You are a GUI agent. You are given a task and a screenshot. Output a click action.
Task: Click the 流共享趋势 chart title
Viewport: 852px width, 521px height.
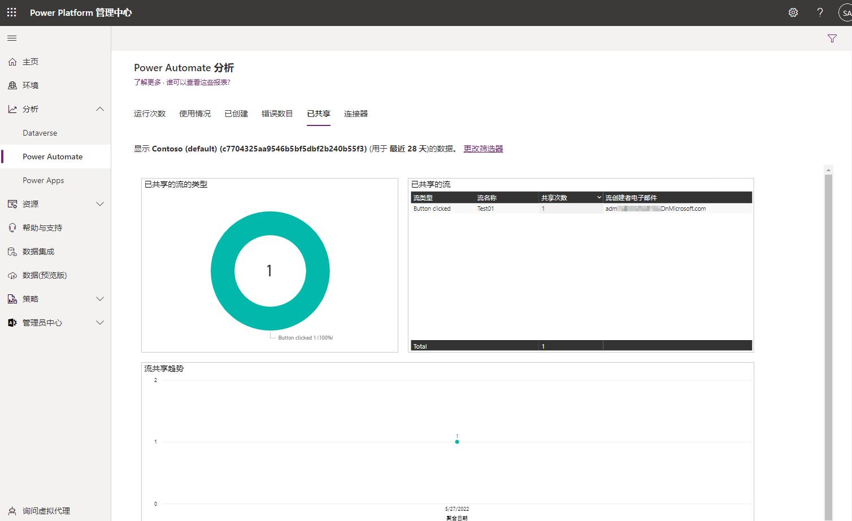coord(164,368)
